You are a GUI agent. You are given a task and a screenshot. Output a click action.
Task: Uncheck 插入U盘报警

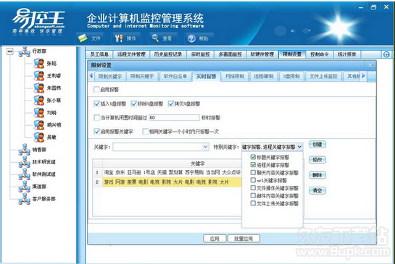pos(96,103)
